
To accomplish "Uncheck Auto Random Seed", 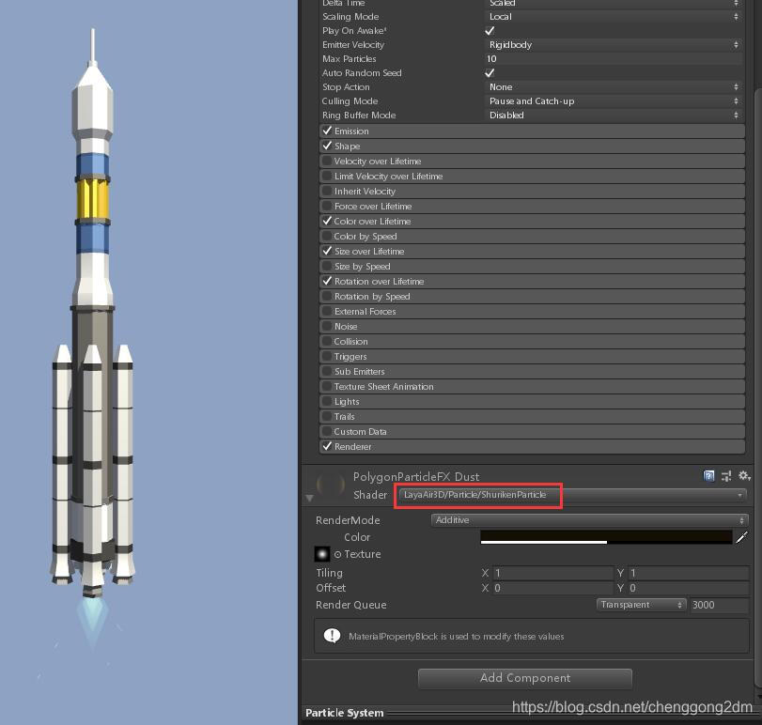I will pos(489,72).
